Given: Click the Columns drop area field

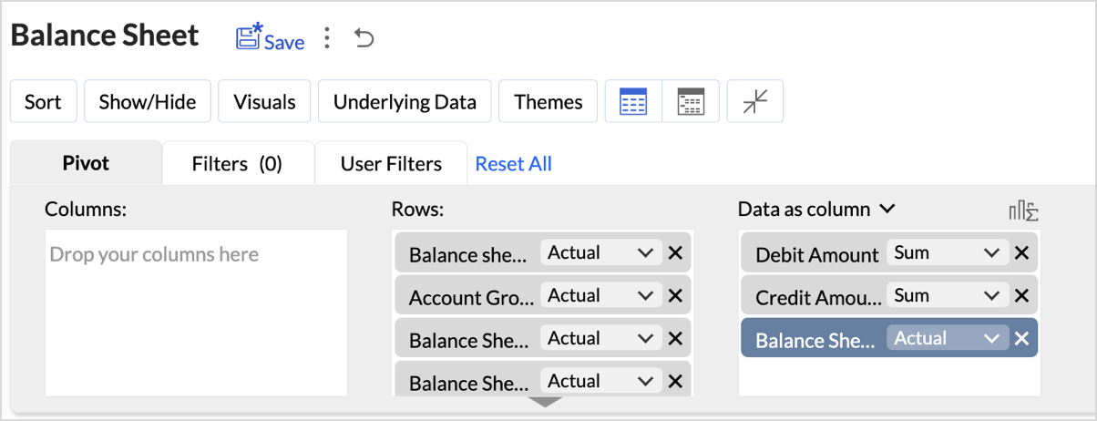Looking at the screenshot, I should click(196, 313).
